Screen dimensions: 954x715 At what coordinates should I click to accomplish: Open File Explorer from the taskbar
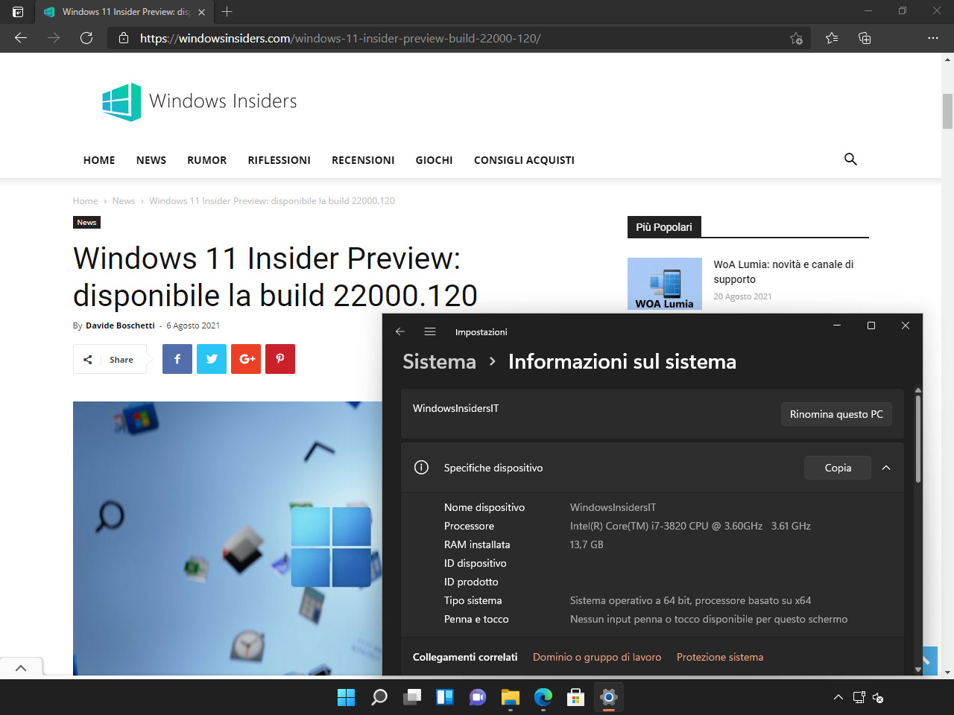point(511,697)
